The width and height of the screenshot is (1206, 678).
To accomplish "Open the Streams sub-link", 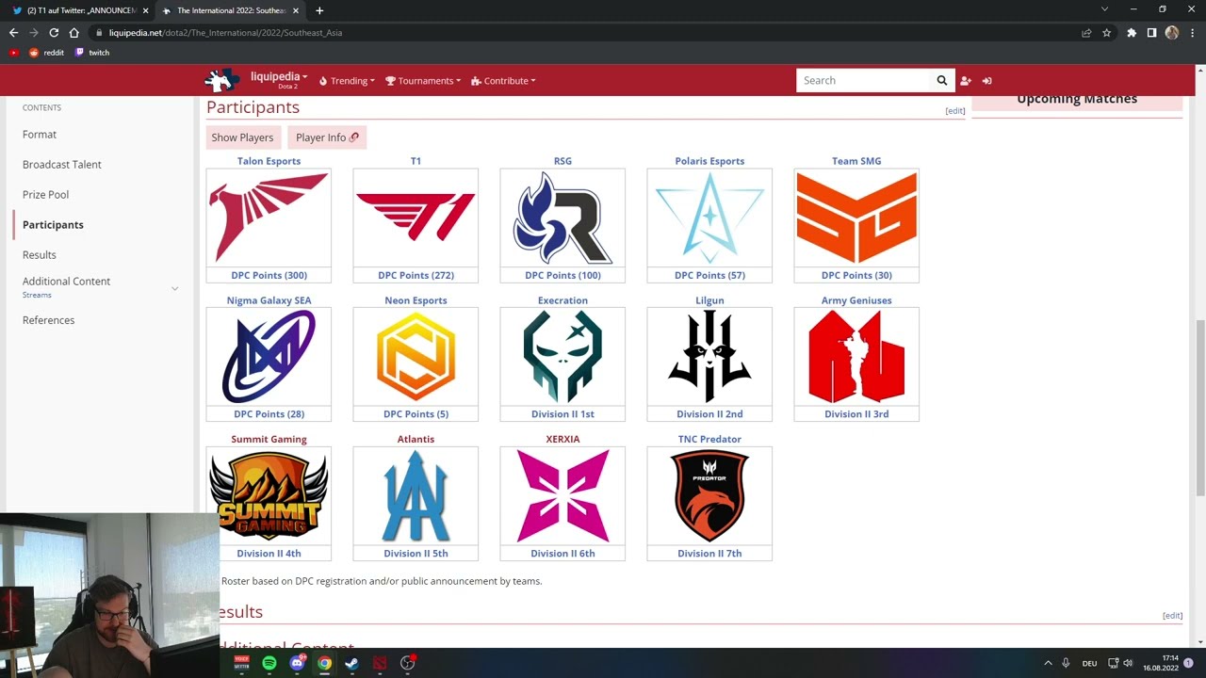I will [37, 295].
